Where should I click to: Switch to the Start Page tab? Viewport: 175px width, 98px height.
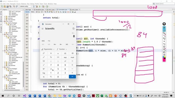[28, 10]
